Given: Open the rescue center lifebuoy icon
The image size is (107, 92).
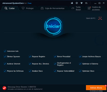Looking at the screenshot, I should tap(77, 3).
